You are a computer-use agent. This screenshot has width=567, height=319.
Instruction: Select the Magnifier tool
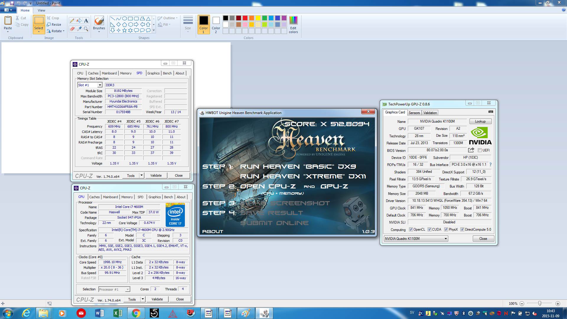[86, 29]
